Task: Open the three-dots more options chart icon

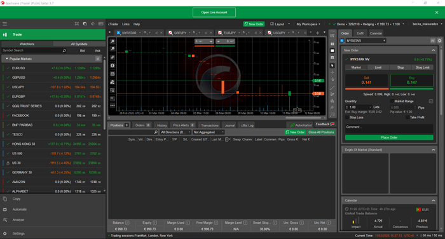Action: pos(113,106)
